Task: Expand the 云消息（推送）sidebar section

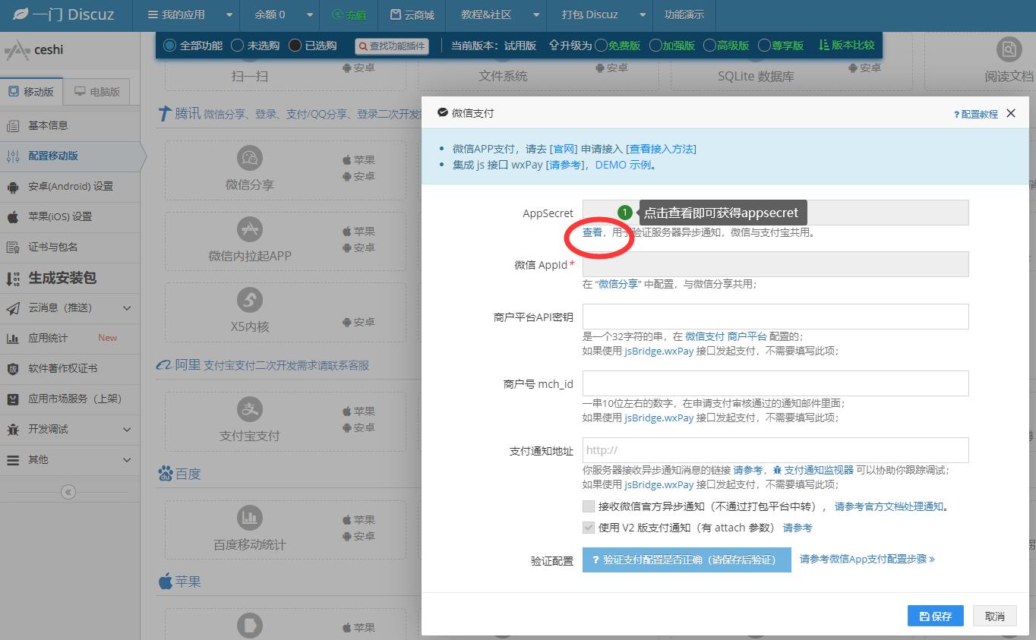Action: (x=70, y=307)
